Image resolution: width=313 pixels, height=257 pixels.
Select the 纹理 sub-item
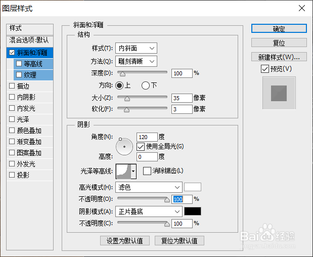coord(33,75)
